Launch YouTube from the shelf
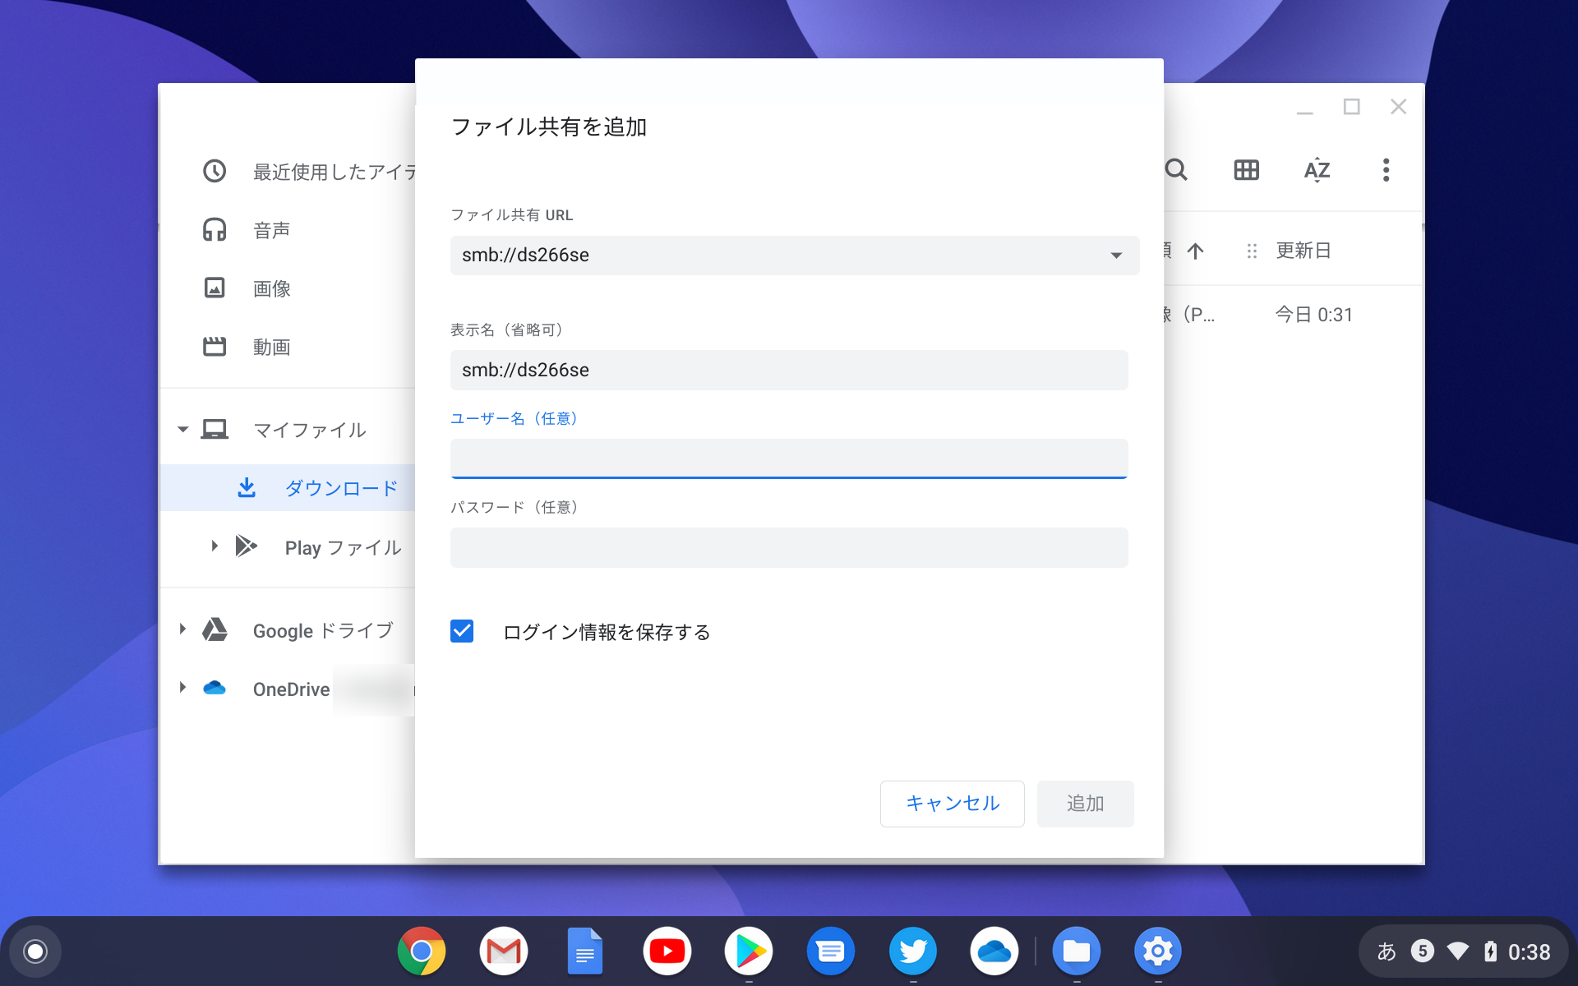The height and width of the screenshot is (986, 1578). pyautogui.click(x=667, y=951)
